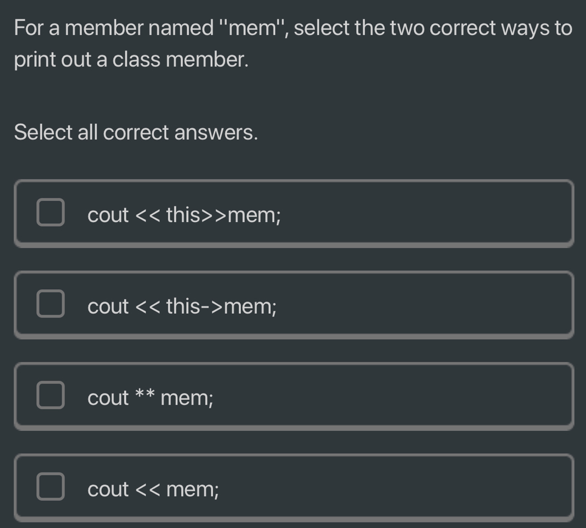Click the word 'cout' in the first option

coord(108,215)
